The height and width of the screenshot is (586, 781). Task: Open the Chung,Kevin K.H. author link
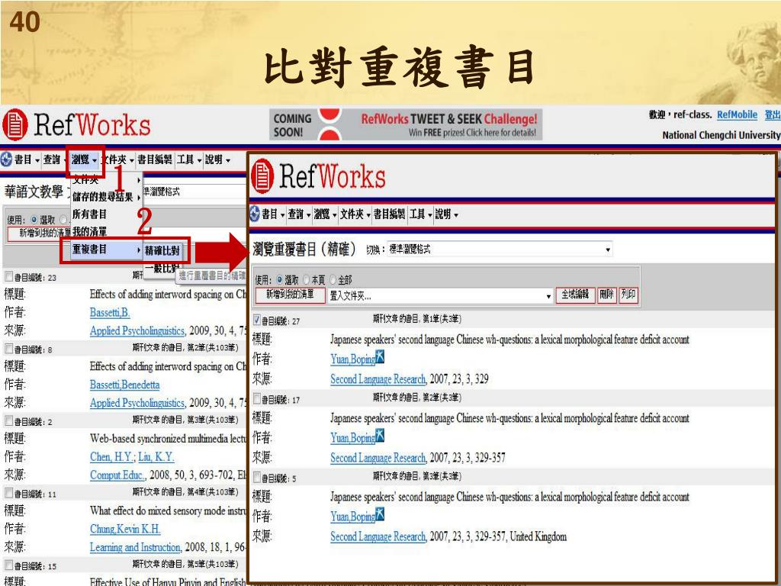coord(125,530)
